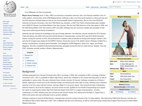Click Download as PDF
The image size is (142, 106).
(8, 77)
